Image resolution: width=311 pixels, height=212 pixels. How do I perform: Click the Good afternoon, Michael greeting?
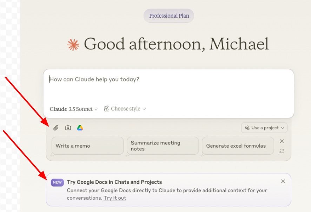(x=176, y=44)
